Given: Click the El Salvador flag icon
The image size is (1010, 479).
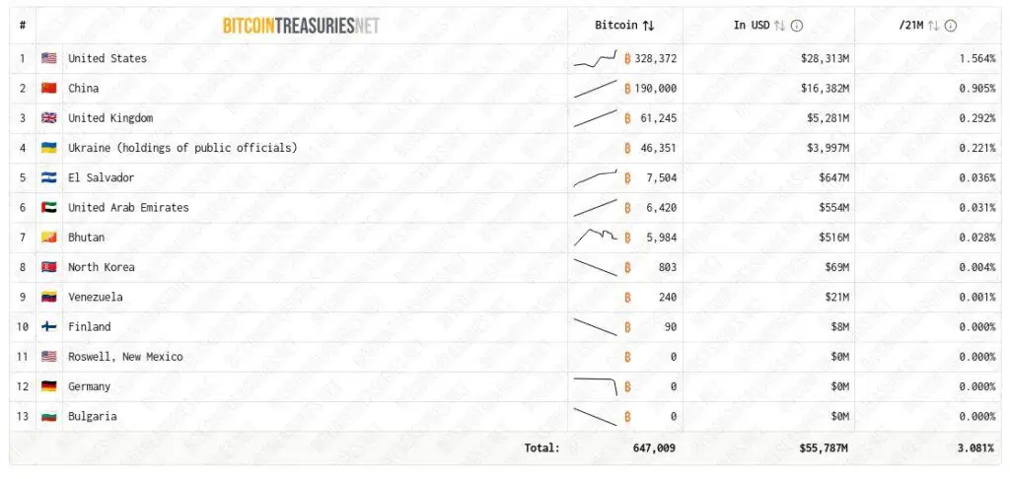Looking at the screenshot, I should click(x=48, y=178).
